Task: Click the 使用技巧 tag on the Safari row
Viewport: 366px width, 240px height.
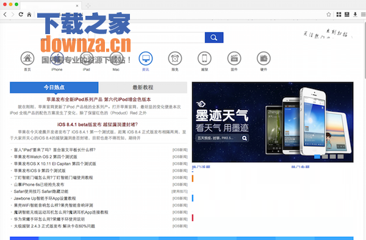Action: [x=179, y=191]
